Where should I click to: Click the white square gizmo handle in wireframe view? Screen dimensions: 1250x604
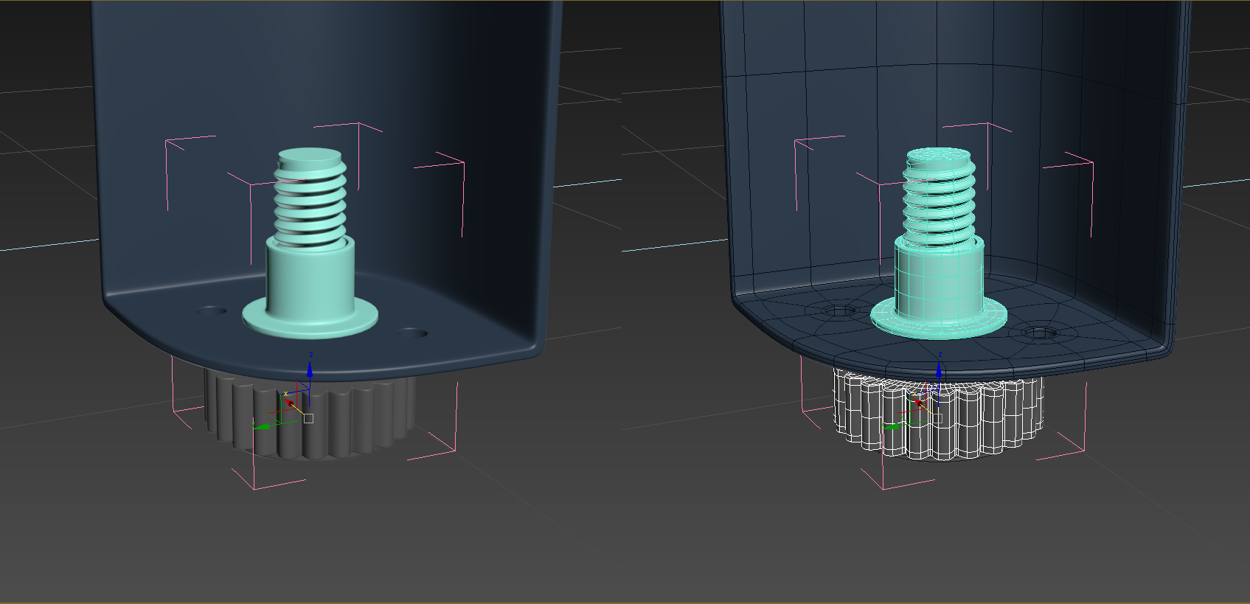click(x=937, y=418)
